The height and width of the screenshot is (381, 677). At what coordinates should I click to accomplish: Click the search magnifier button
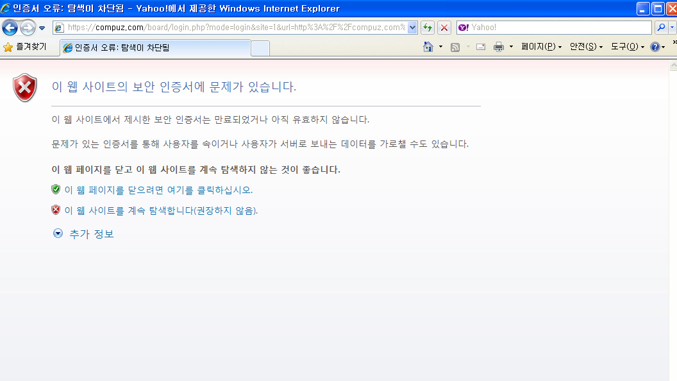click(x=661, y=28)
